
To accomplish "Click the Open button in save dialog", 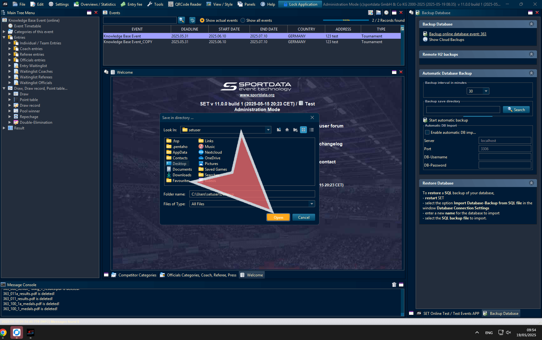I will (x=278, y=218).
